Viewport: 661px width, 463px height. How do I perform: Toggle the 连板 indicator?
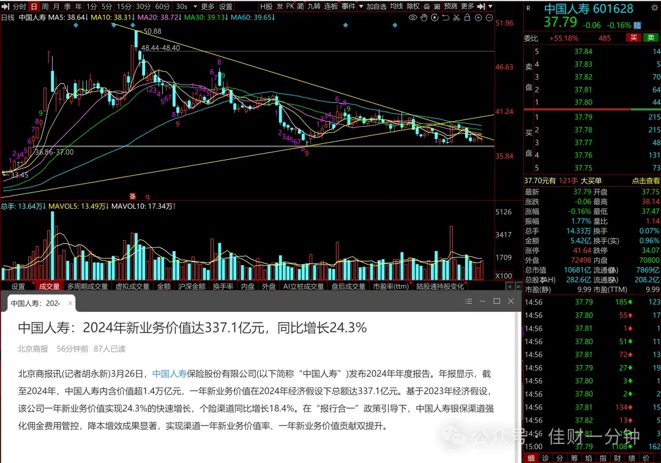click(x=331, y=6)
